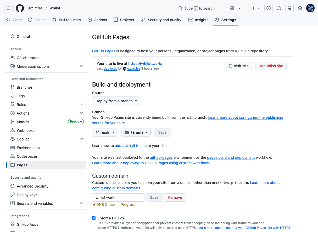Open the hamburger navigation menu

(x=8, y=8)
